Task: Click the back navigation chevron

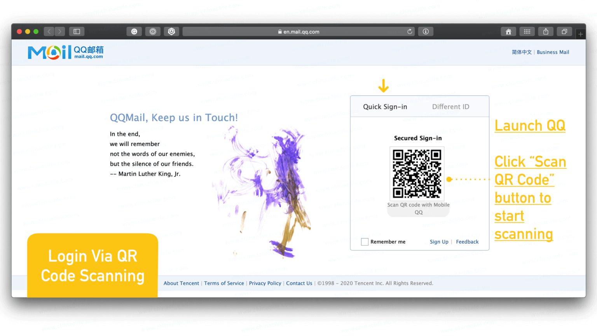Action: [49, 31]
